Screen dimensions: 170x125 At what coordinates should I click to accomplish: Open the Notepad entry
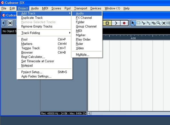click(x=44, y=65)
